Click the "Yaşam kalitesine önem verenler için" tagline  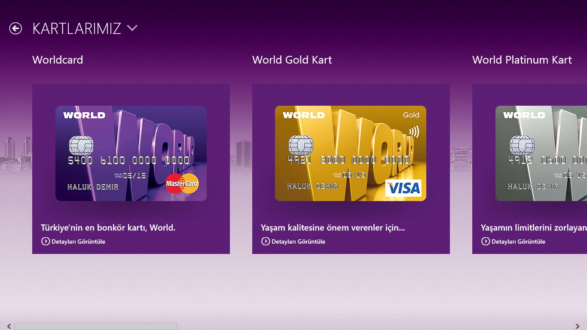333,228
